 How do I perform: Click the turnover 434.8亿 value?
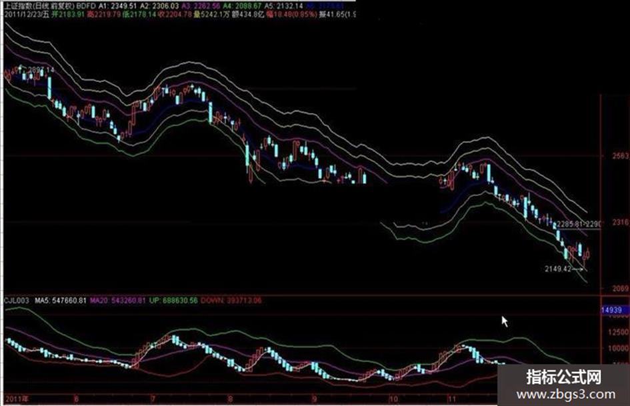pos(248,15)
